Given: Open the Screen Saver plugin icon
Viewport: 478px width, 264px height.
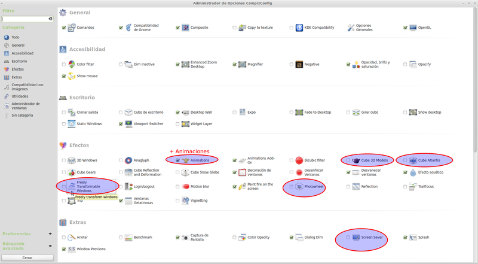Looking at the screenshot, I should tap(356, 238).
